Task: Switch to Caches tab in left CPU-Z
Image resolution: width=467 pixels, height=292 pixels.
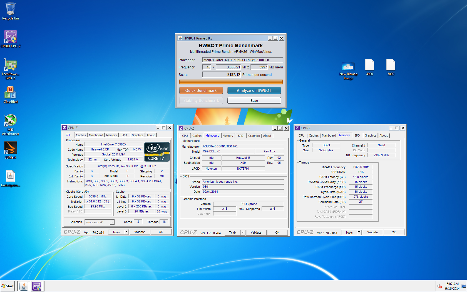Action: pyautogui.click(x=81, y=135)
